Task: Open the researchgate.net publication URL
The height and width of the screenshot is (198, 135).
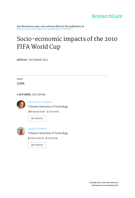Action: (x=45, y=29)
